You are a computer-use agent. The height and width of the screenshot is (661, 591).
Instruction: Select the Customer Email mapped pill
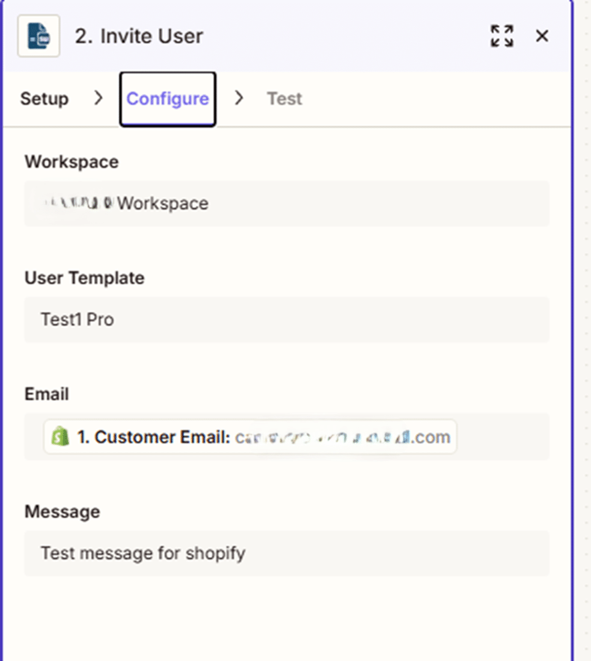(x=153, y=437)
